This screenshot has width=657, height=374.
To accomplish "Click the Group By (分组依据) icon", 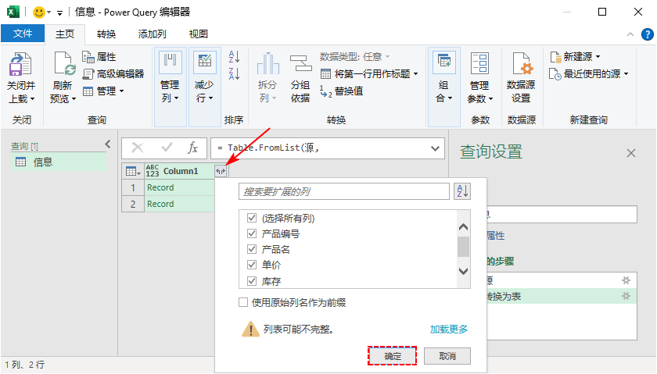I will click(300, 63).
